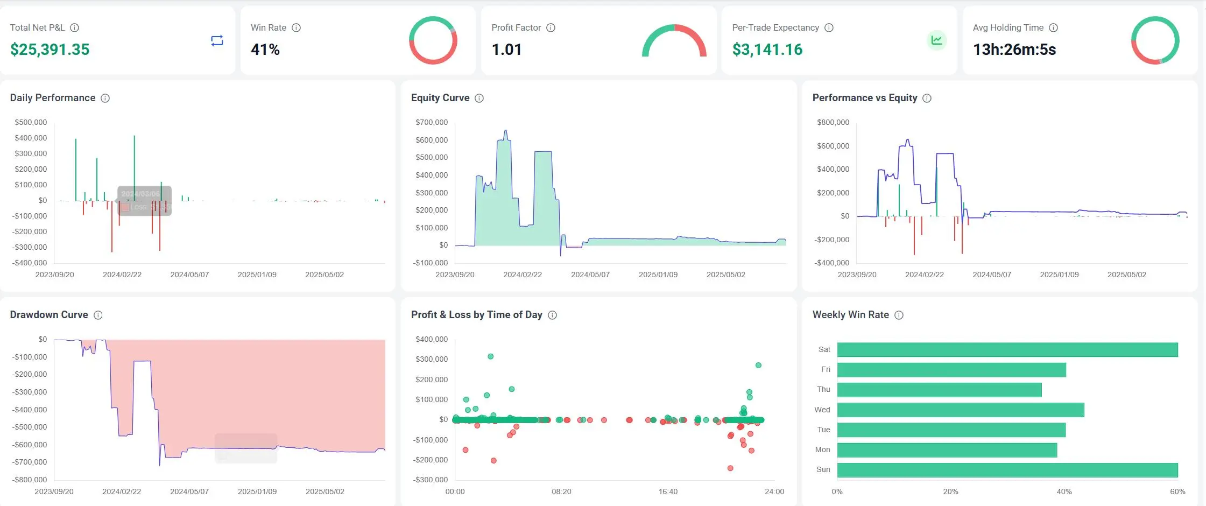The height and width of the screenshot is (506, 1206).
Task: Click the Avg Holding Time donut chart
Action: [x=1155, y=40]
